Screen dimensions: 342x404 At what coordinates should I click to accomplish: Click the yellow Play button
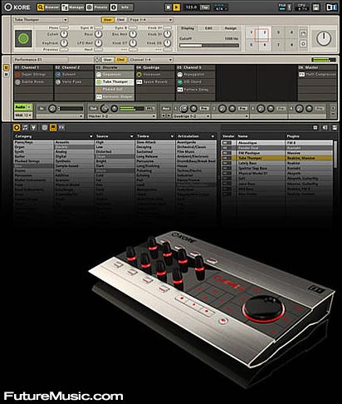[176, 7]
